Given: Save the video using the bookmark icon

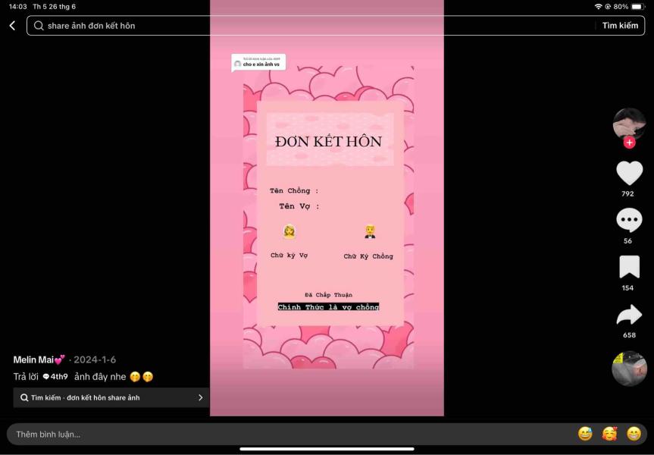Looking at the screenshot, I should (x=629, y=268).
